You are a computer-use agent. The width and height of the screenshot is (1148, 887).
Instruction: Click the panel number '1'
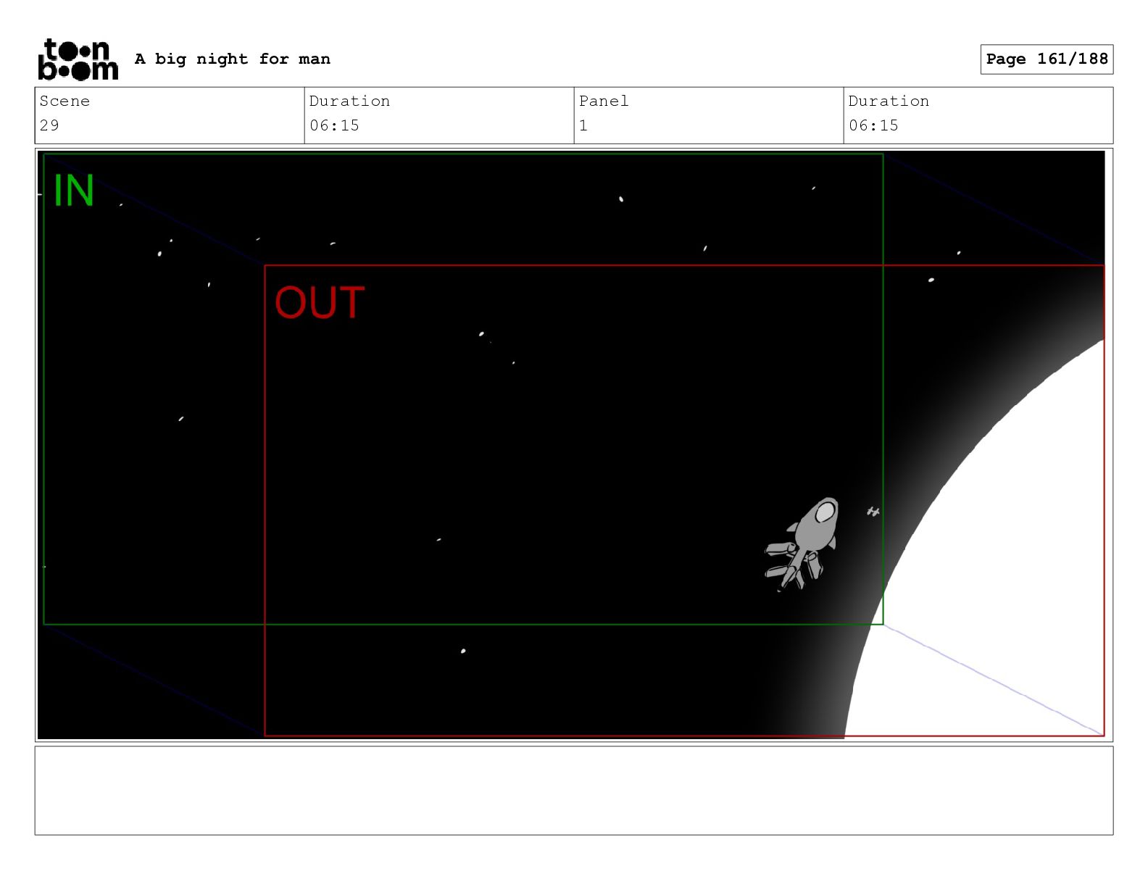tap(583, 125)
